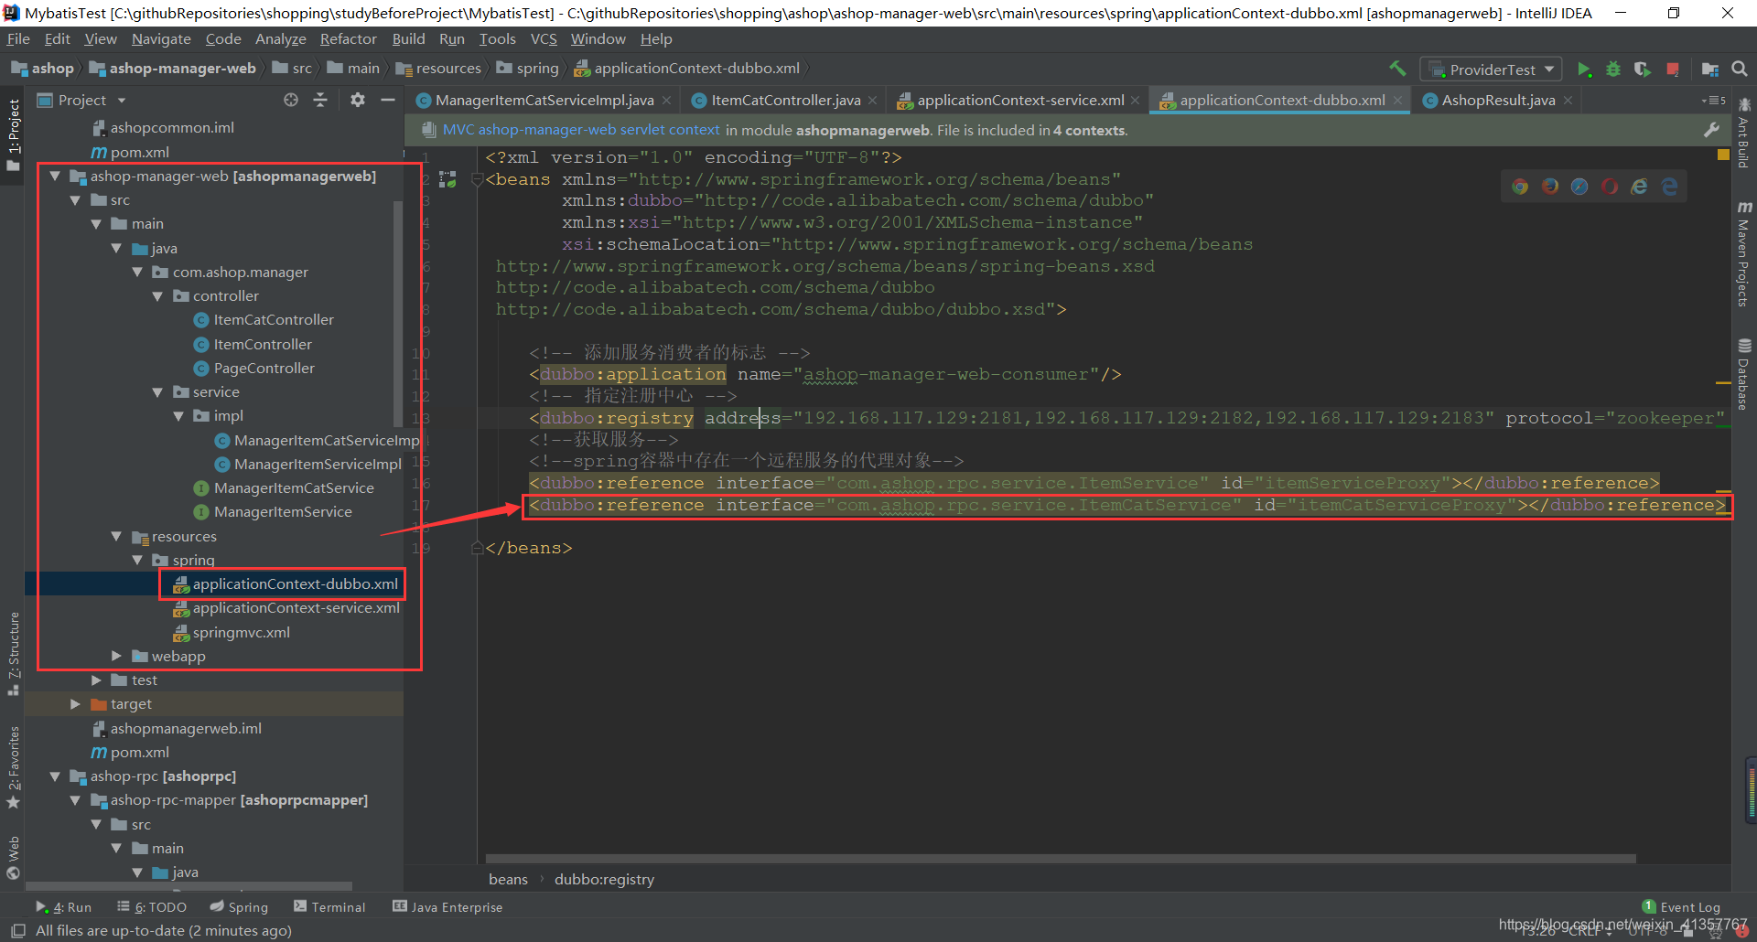The width and height of the screenshot is (1757, 942).
Task: Toggle the Maven Projects tool window
Action: pyautogui.click(x=1744, y=254)
